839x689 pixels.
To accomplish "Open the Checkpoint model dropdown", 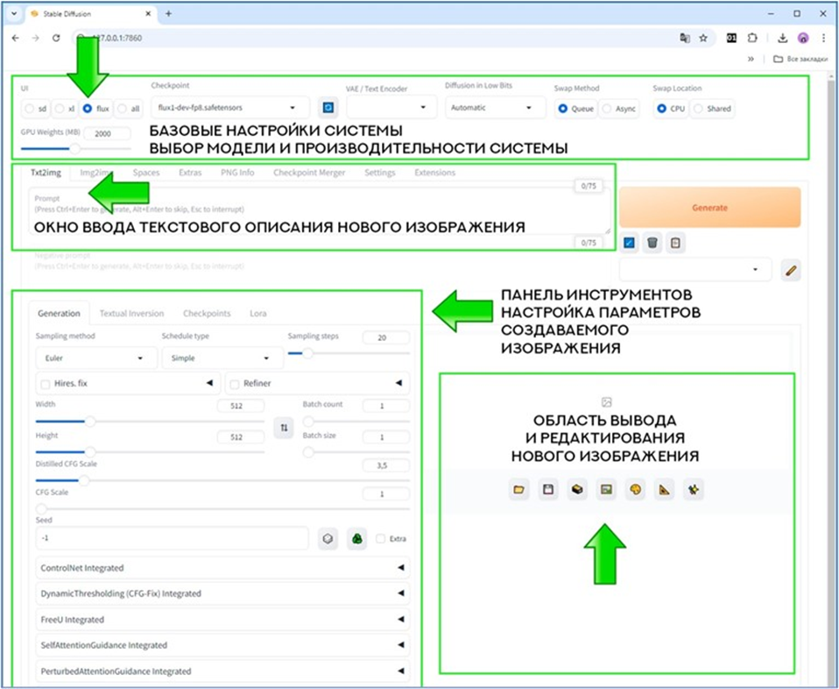I will tap(229, 108).
